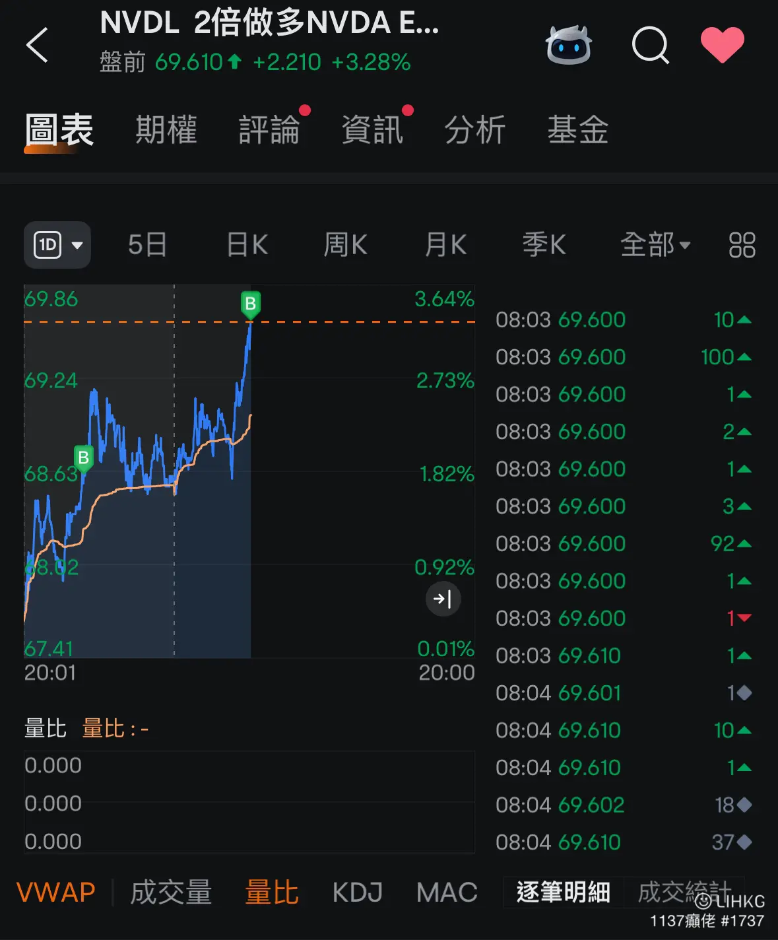Tap the 08:04 trade row with volume 18
Image resolution: width=778 pixels, height=940 pixels.
(x=624, y=805)
